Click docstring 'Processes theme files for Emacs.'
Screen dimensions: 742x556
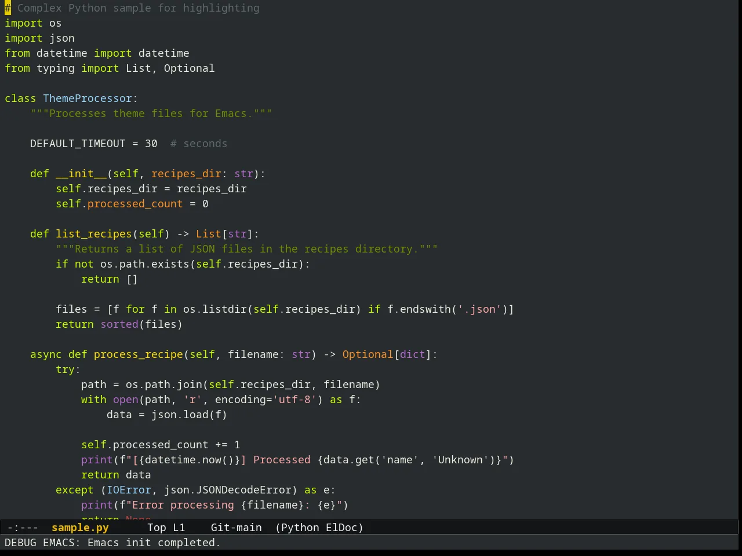pos(151,114)
